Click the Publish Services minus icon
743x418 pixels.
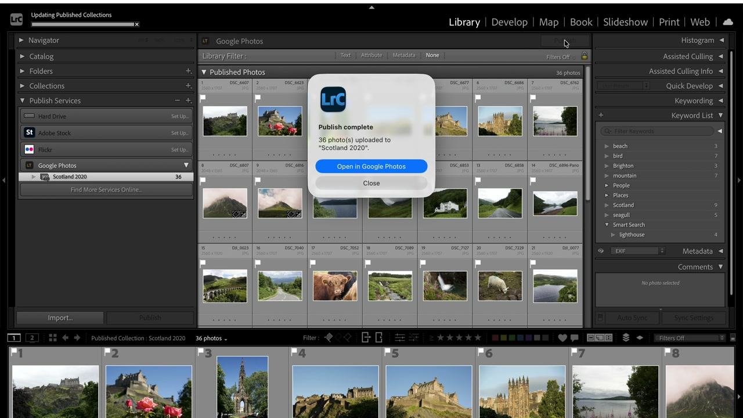coord(178,100)
